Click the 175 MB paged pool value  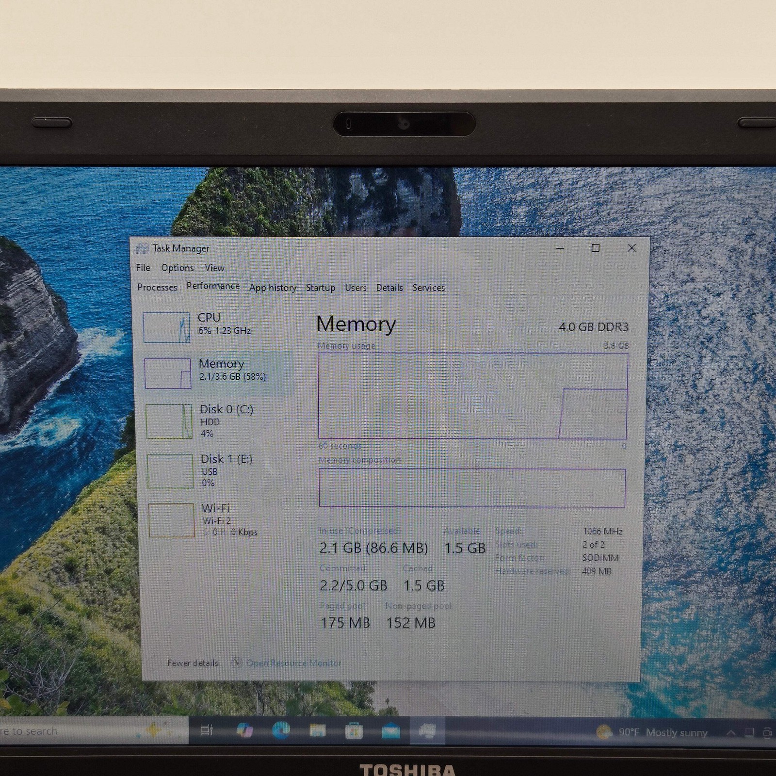(x=345, y=623)
